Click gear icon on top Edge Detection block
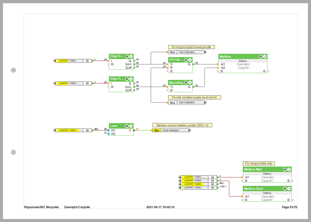Image resolution: width=311 pixels, height=222 pixels. pyautogui.click(x=127, y=56)
